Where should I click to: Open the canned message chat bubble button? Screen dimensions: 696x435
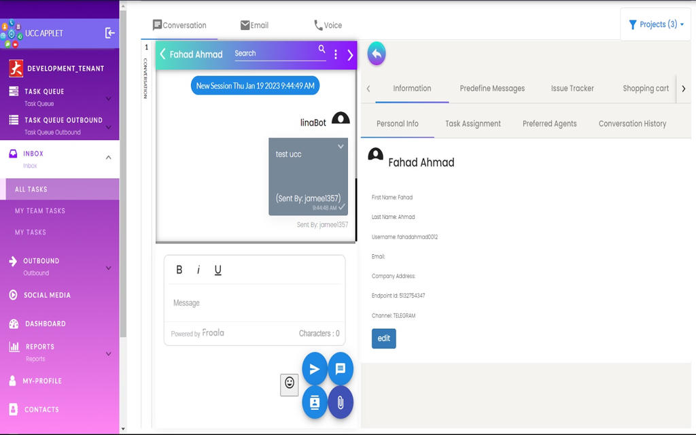tap(341, 369)
